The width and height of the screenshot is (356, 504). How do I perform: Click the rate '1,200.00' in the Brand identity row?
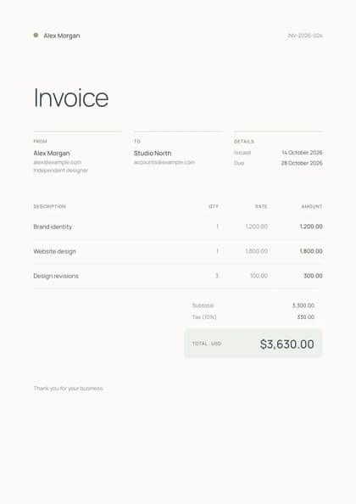[x=257, y=227]
